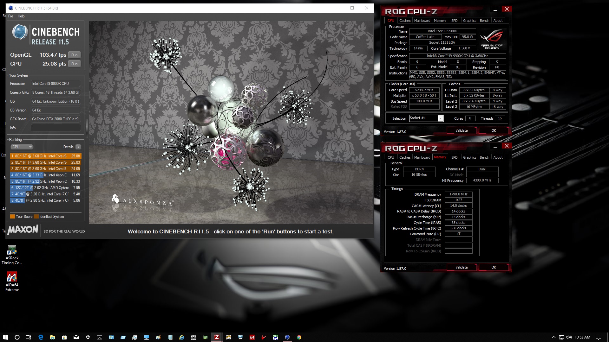Show hidden system tray icons

click(x=554, y=337)
